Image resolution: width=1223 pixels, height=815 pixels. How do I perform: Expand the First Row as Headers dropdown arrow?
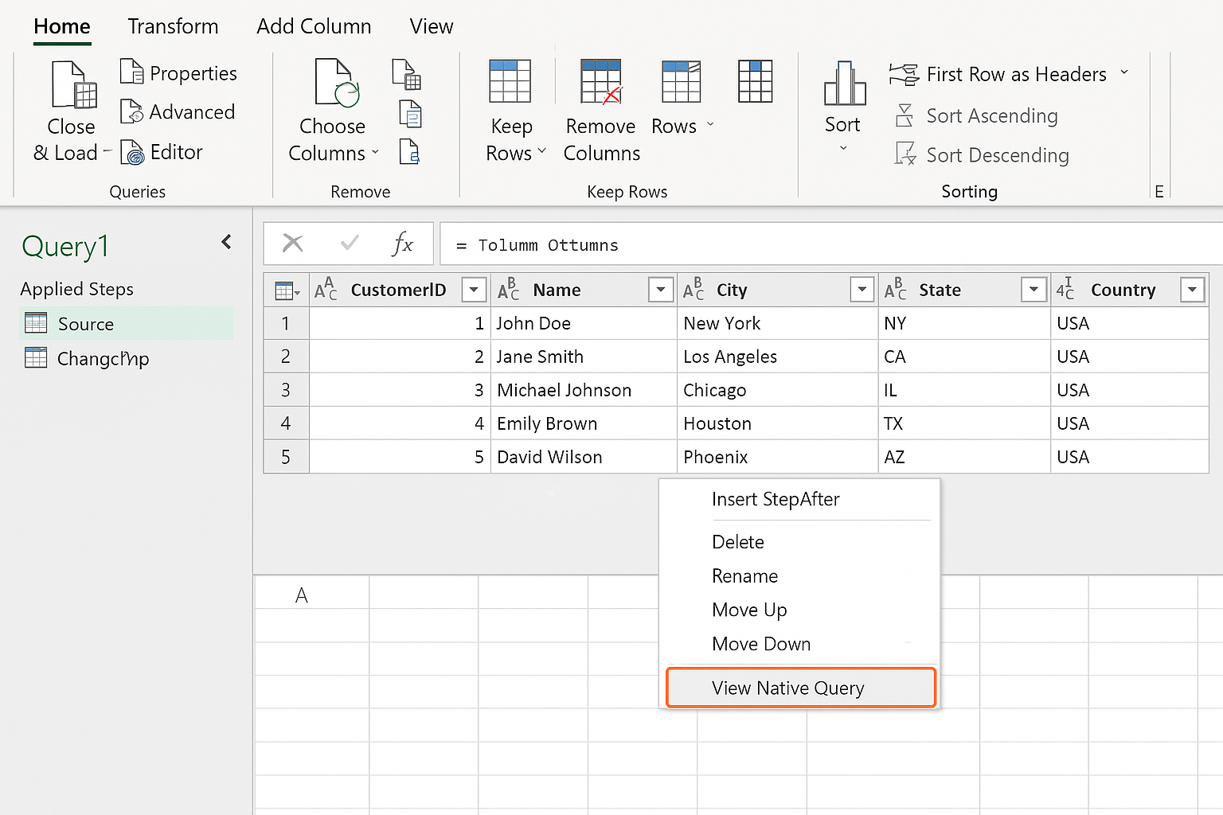pos(1124,72)
